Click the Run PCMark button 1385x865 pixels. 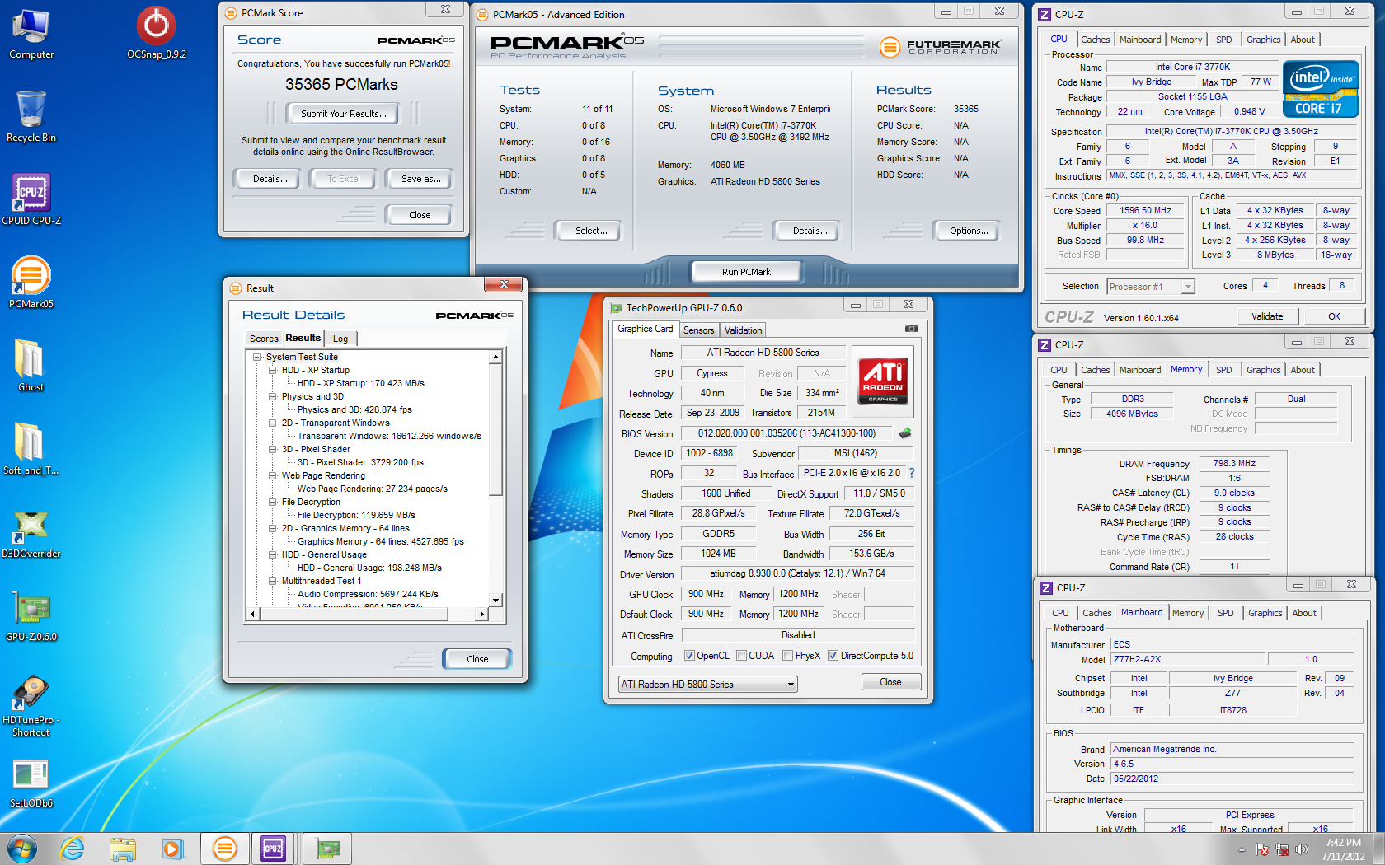(x=746, y=272)
